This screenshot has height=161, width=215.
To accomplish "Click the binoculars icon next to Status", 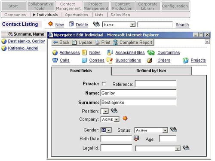I will pyautogui.click(x=173, y=130).
